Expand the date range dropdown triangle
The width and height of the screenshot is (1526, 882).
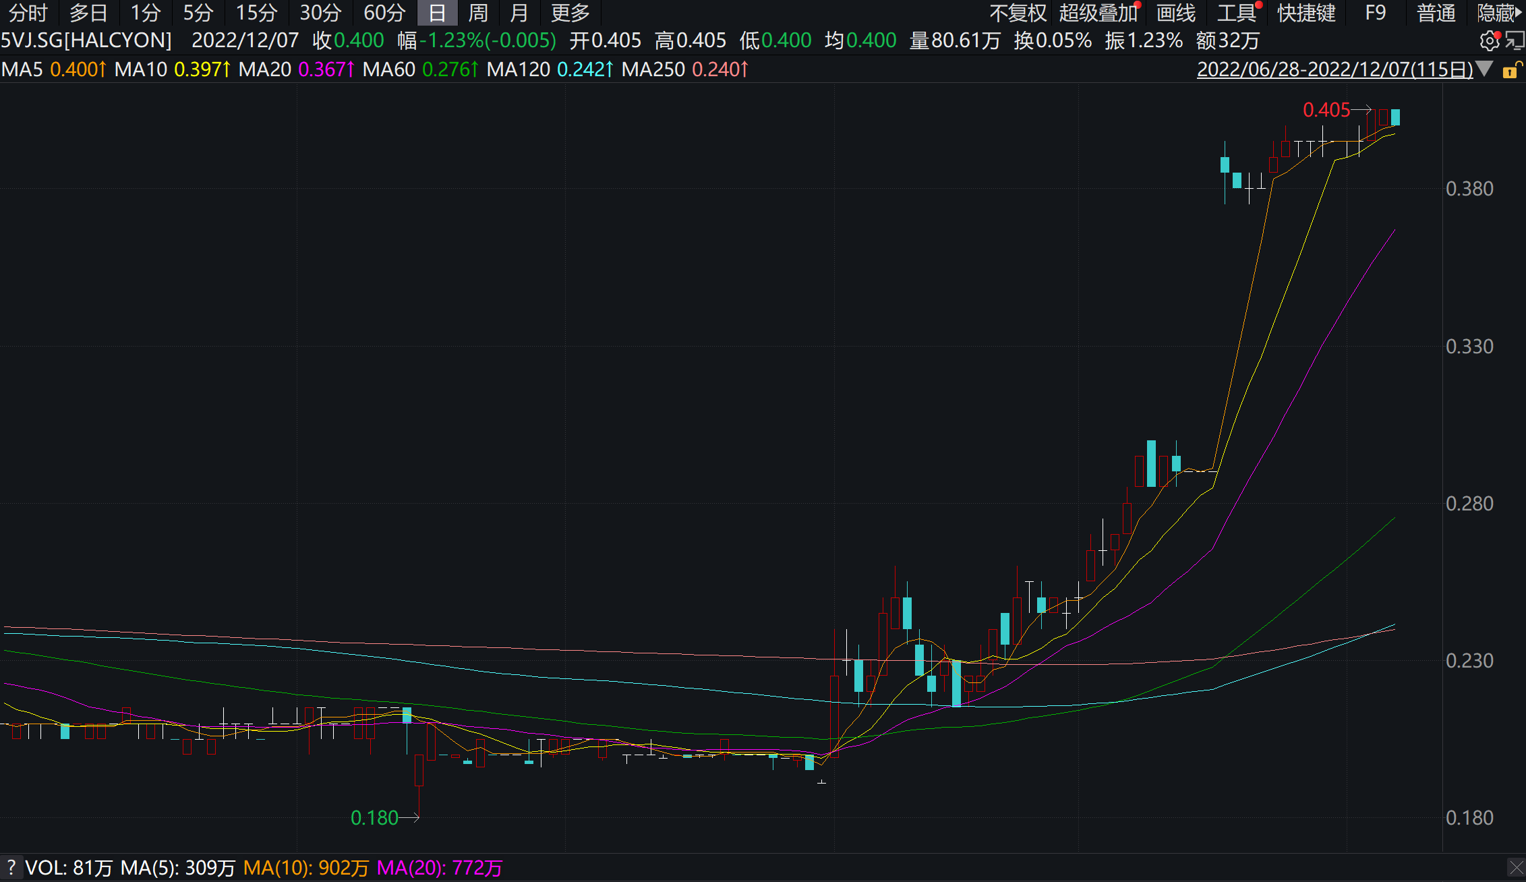[x=1484, y=69]
